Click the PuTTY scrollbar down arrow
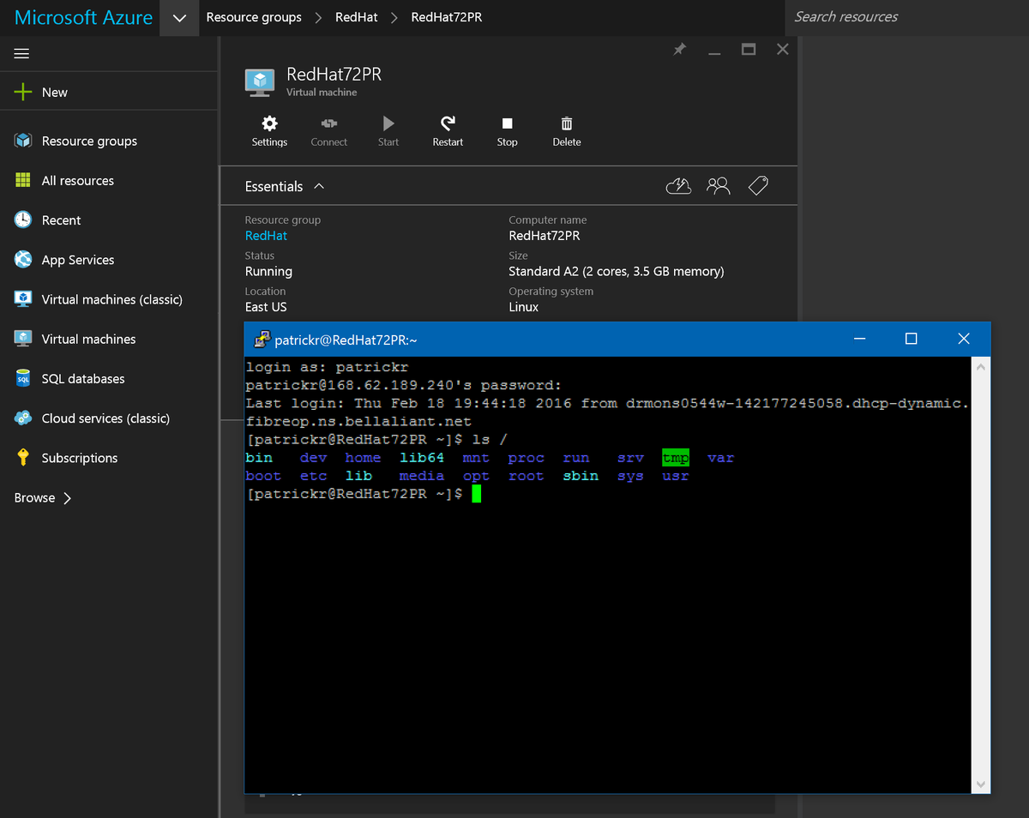This screenshot has height=818, width=1029. point(981,785)
